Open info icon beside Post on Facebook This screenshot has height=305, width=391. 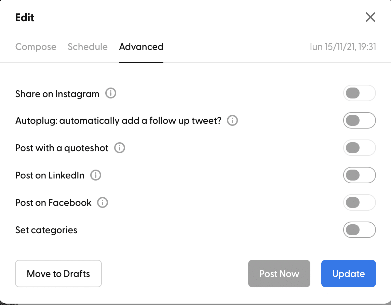coord(103,202)
